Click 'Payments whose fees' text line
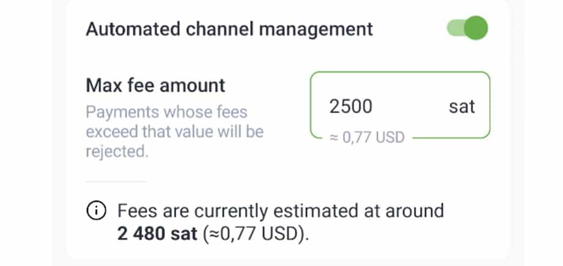 (167, 113)
